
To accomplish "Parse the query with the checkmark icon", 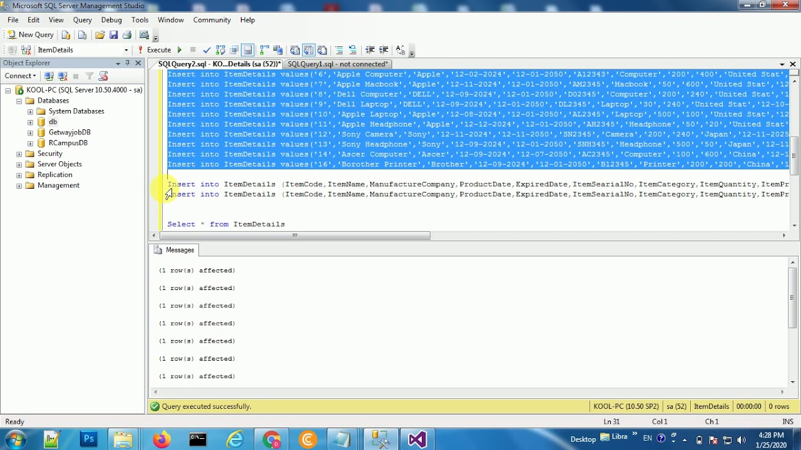I will pos(207,50).
